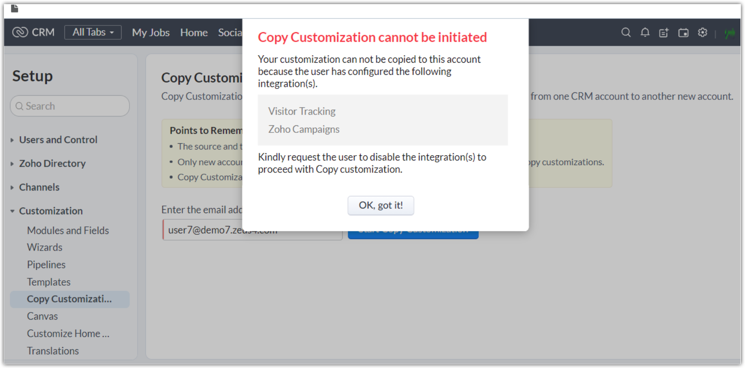Click the CRM label in the header
745x368 pixels.
pos(43,32)
